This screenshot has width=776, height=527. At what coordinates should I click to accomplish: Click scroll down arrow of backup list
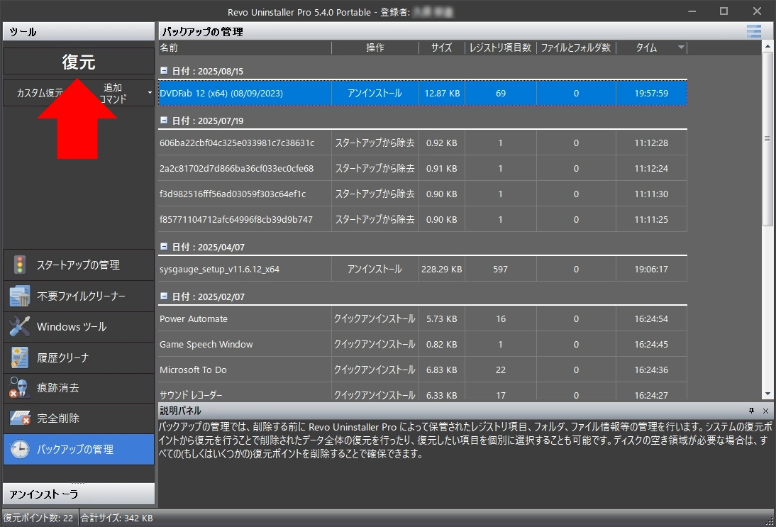[767, 394]
